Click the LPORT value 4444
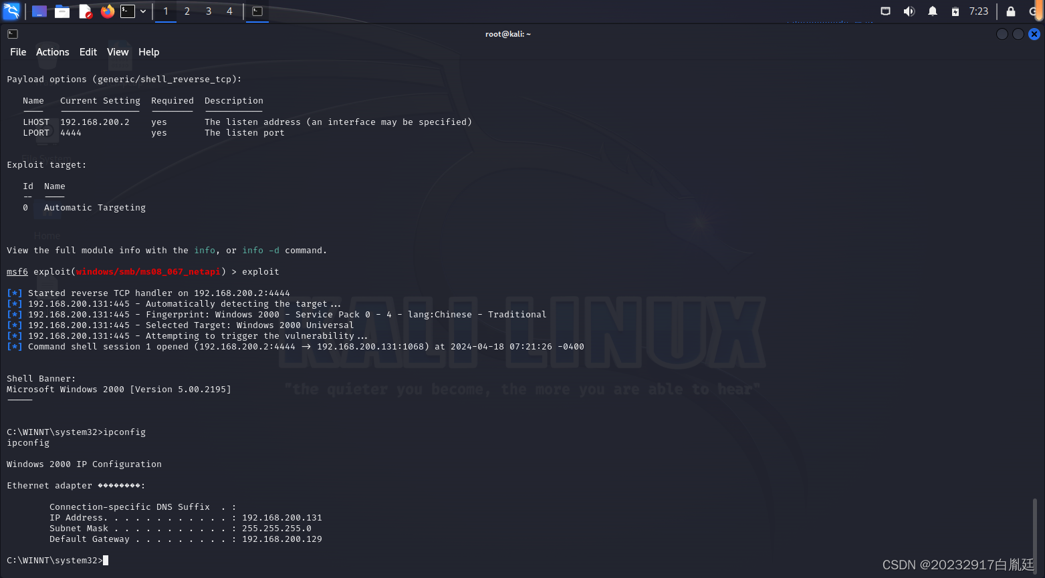1045x578 pixels. pyautogui.click(x=71, y=133)
